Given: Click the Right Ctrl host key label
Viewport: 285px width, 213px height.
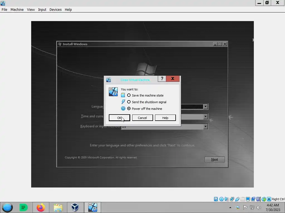Looking at the screenshot, I should pyautogui.click(x=278, y=199).
